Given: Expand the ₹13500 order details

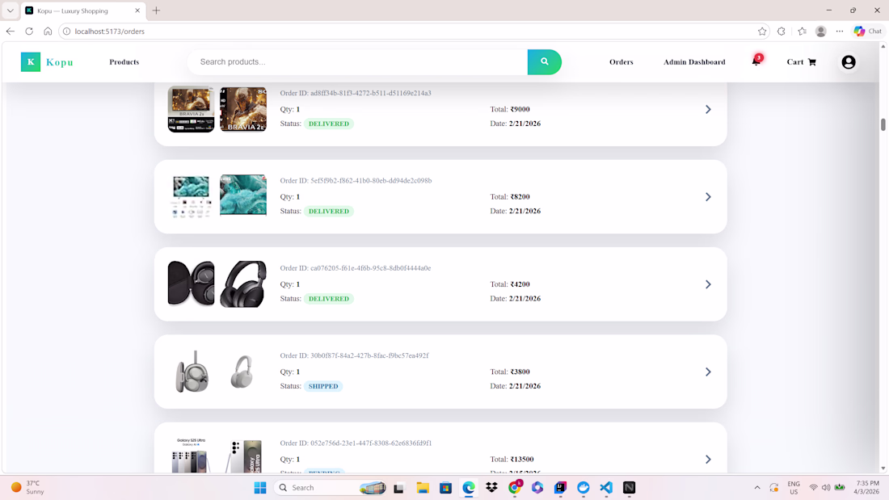Looking at the screenshot, I should pos(708,459).
